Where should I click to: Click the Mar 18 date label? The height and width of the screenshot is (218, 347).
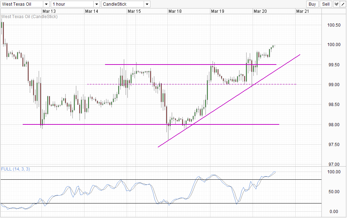[175, 11]
